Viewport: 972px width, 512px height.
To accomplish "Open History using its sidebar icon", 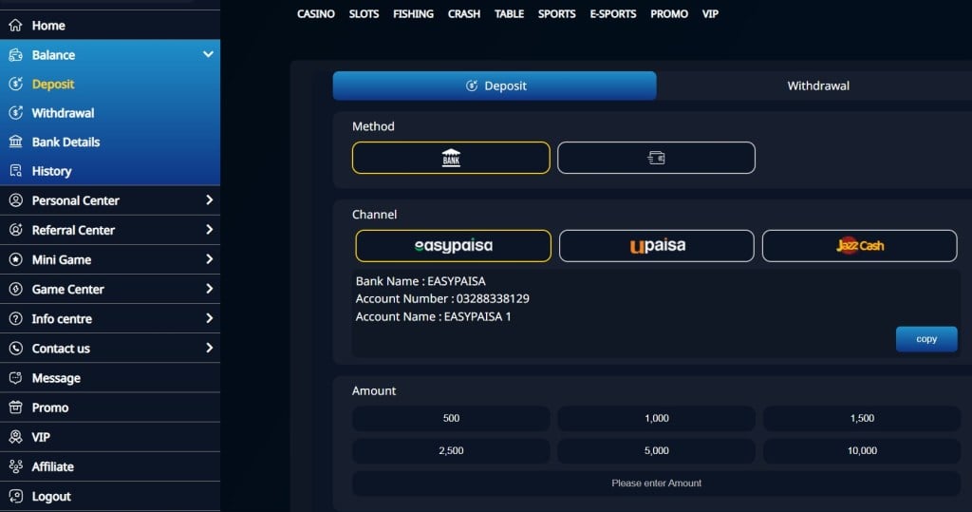I will click(x=15, y=171).
